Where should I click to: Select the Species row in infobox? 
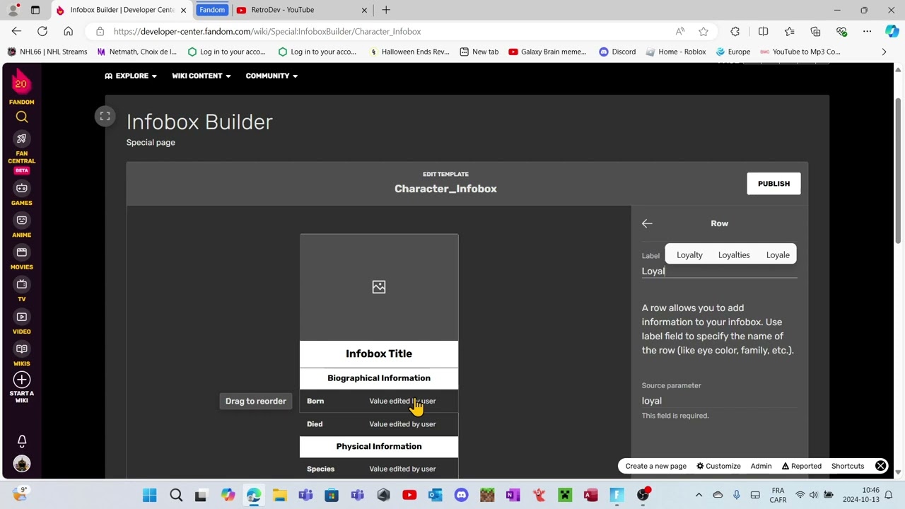379,469
